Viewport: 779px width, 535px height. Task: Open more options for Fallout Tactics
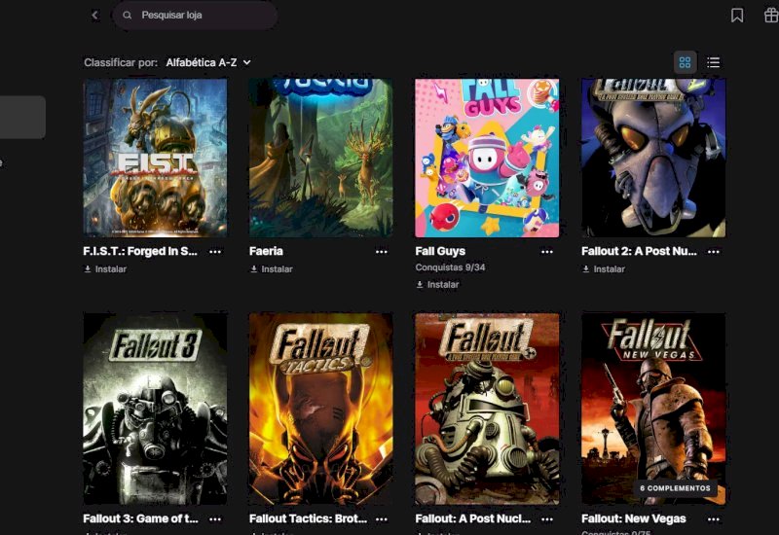pos(382,519)
